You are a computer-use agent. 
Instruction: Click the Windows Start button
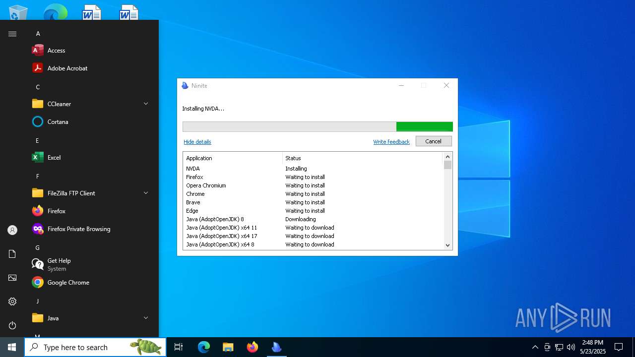12,347
